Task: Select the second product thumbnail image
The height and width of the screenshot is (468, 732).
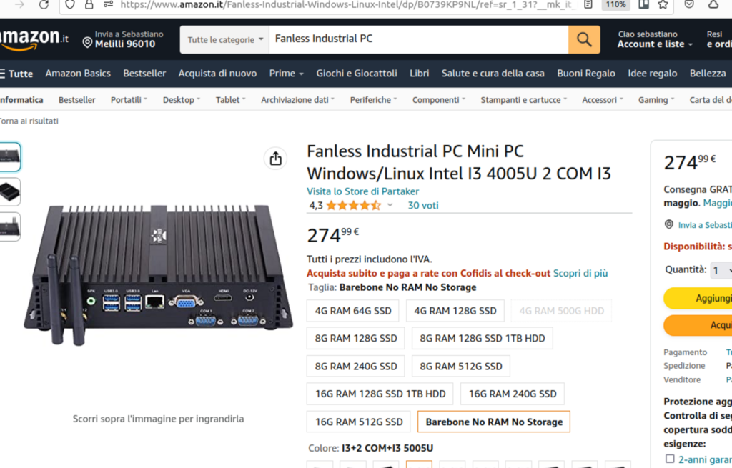Action: [x=10, y=191]
